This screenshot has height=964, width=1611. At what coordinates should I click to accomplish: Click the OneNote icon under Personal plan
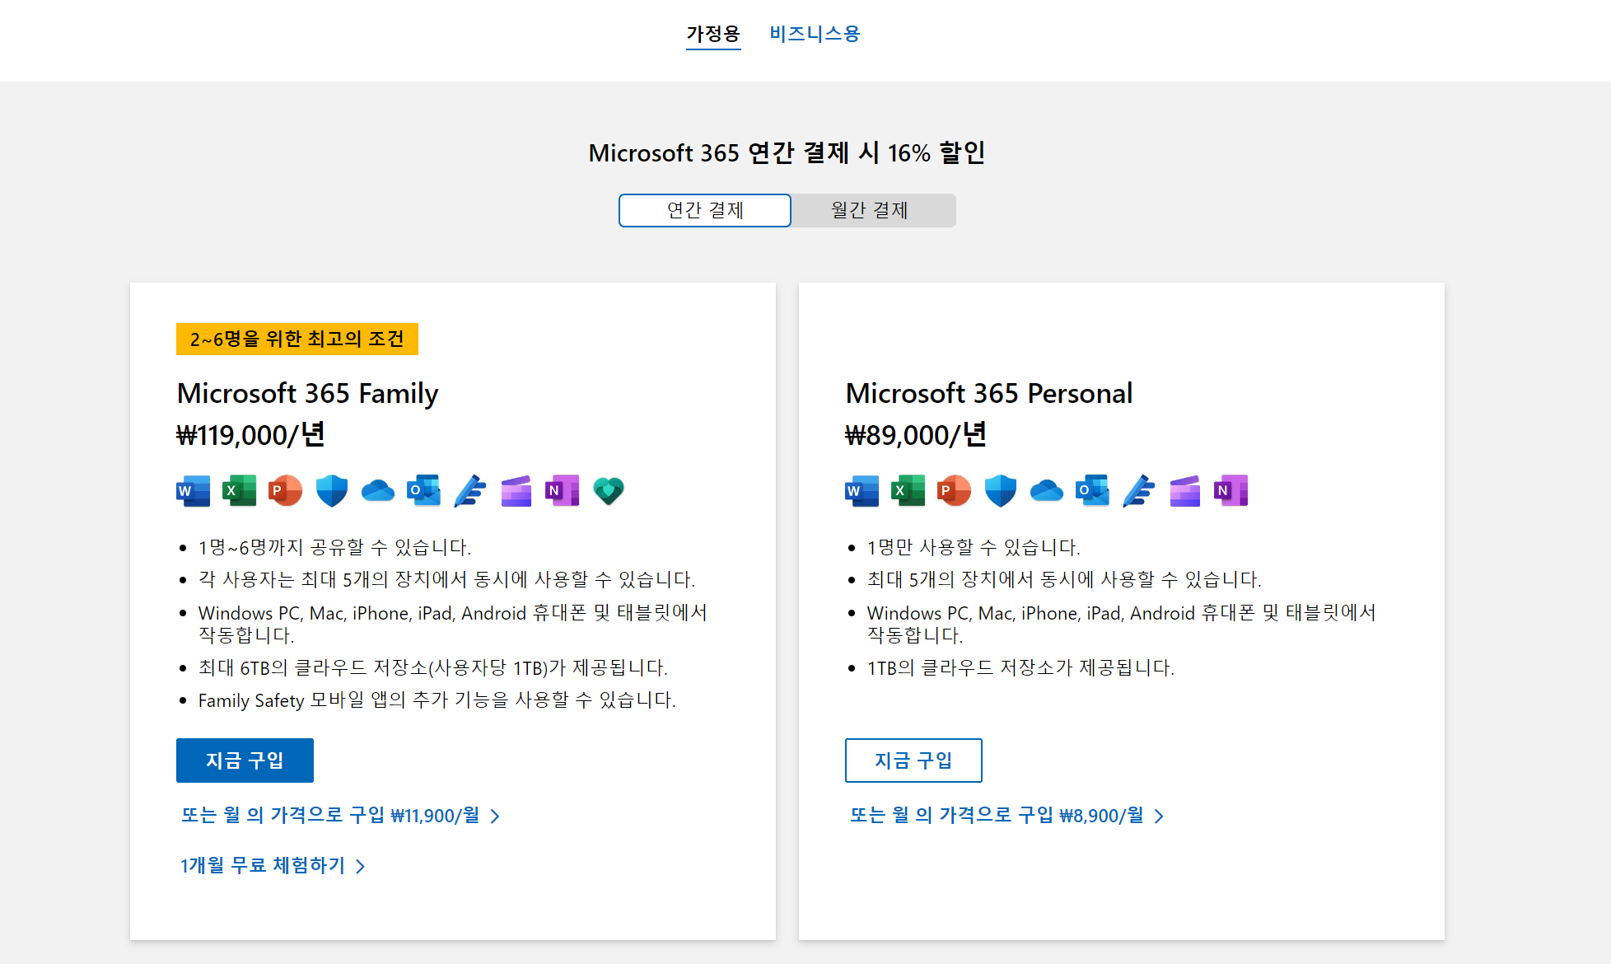[1231, 491]
